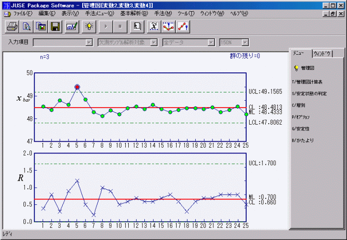Minimize the inner document window
Image resolution: width=347 pixels, height=240 pixels.
[325, 14]
